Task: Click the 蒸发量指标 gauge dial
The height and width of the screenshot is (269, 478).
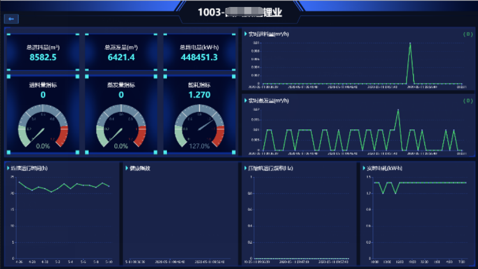Action: point(121,128)
